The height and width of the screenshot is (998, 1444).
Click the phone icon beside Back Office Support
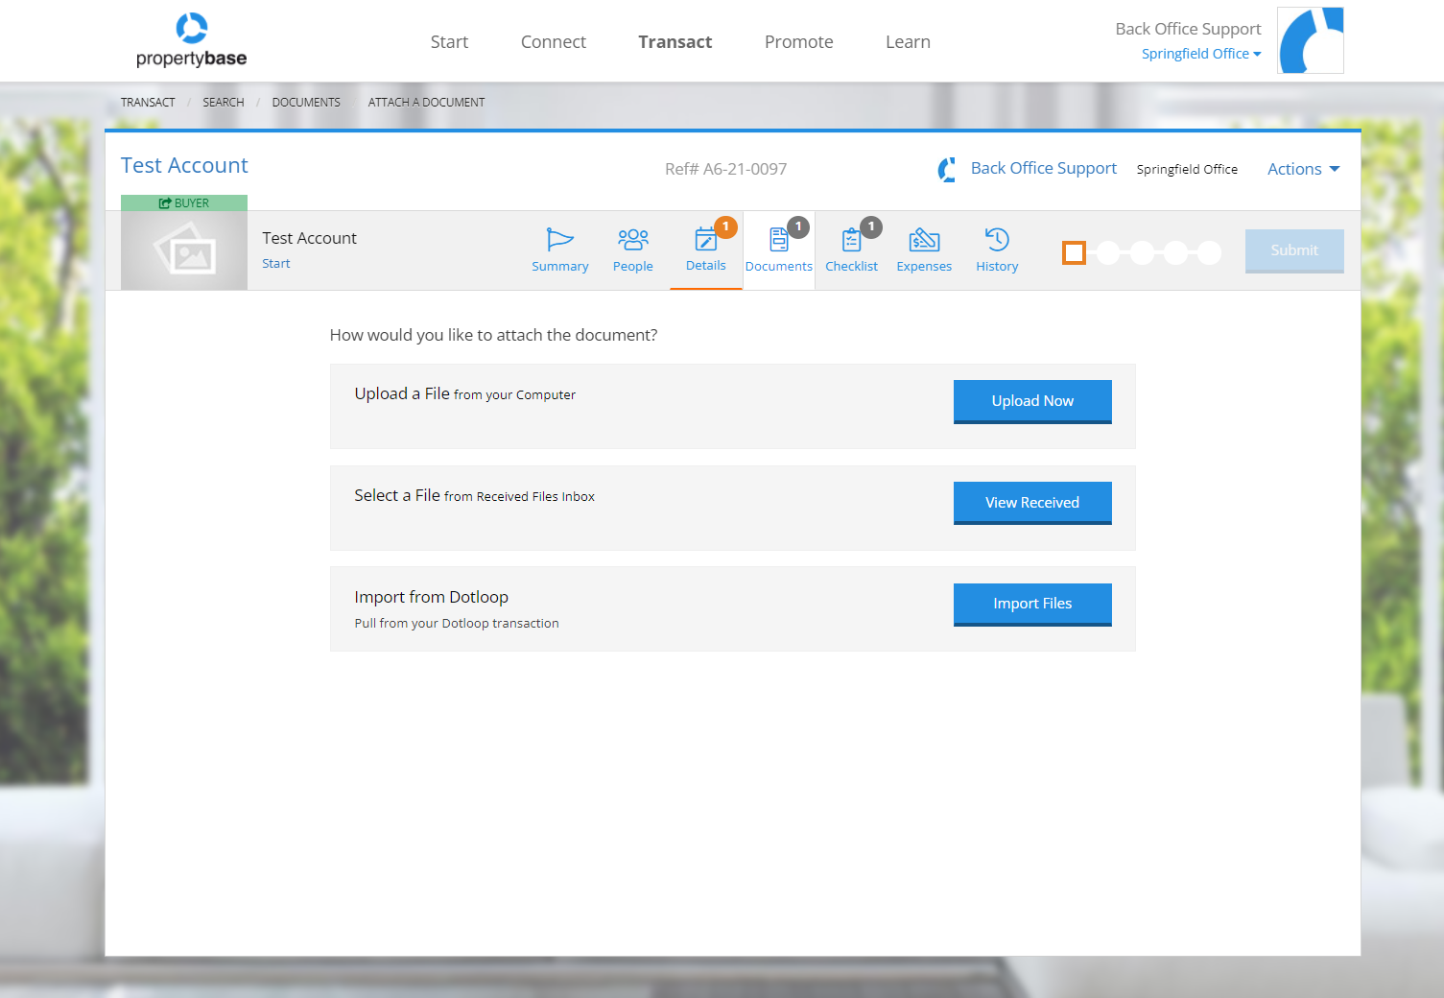tap(946, 168)
